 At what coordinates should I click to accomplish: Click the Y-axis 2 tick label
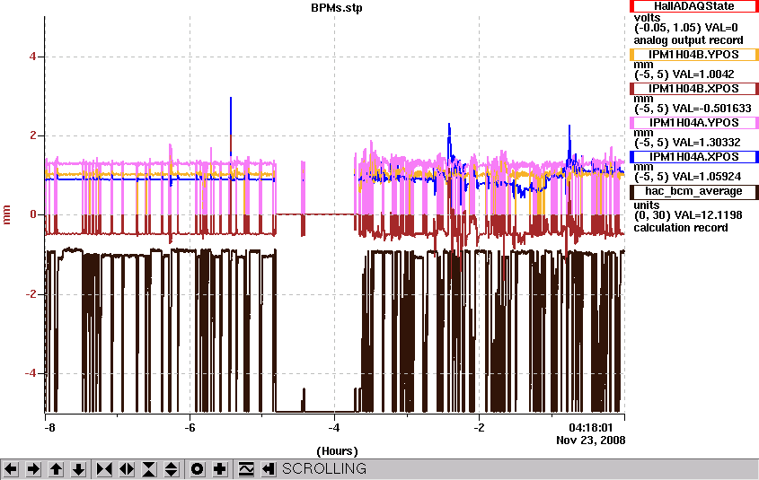[33, 135]
